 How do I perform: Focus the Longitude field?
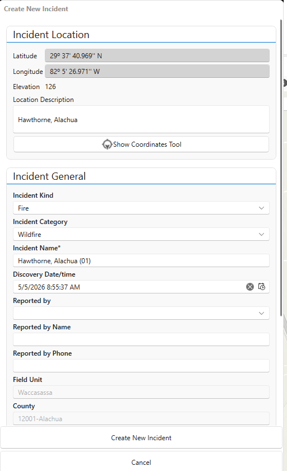click(157, 72)
